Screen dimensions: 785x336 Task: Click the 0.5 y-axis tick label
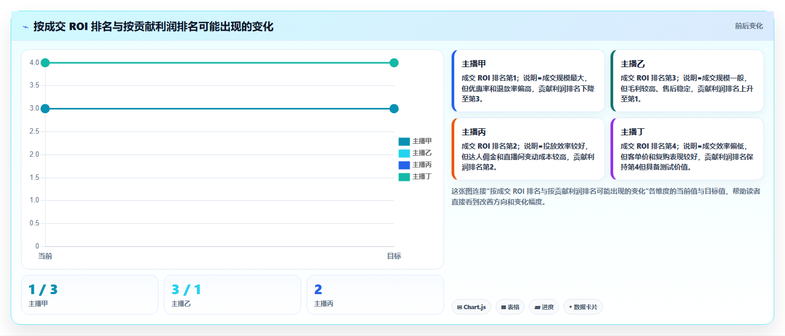click(x=34, y=223)
